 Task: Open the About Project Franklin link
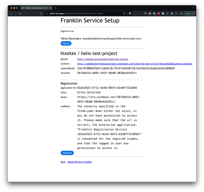click(80, 162)
